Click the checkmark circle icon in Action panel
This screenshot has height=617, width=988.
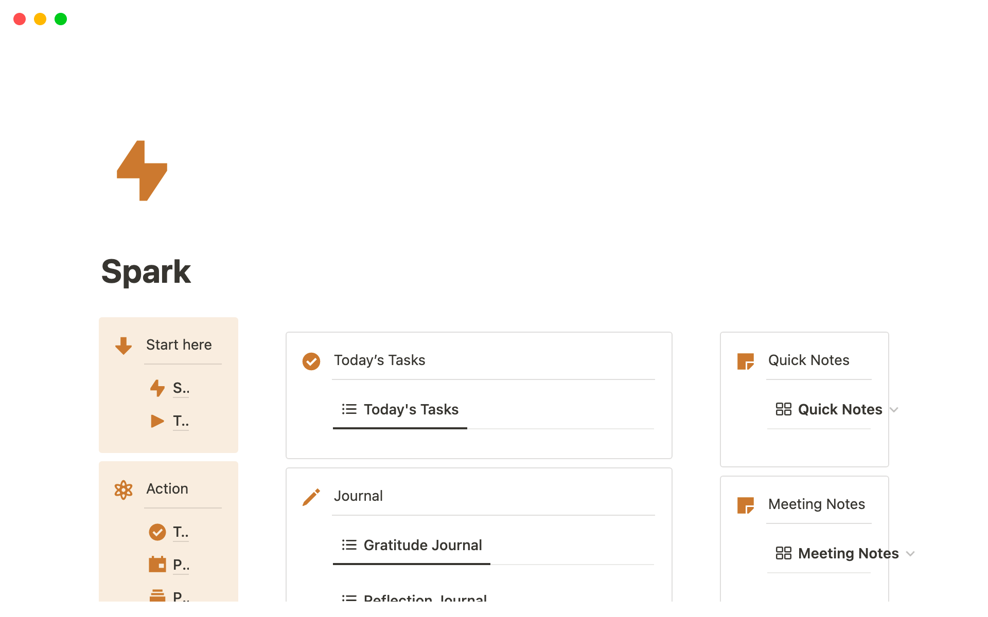[157, 532]
